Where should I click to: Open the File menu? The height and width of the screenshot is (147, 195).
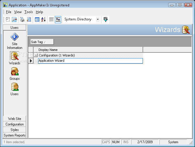pyautogui.click(x=8, y=12)
